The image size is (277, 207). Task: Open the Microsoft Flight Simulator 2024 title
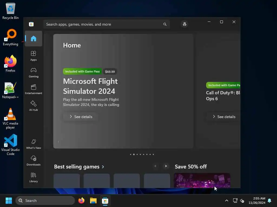pyautogui.click(x=90, y=86)
